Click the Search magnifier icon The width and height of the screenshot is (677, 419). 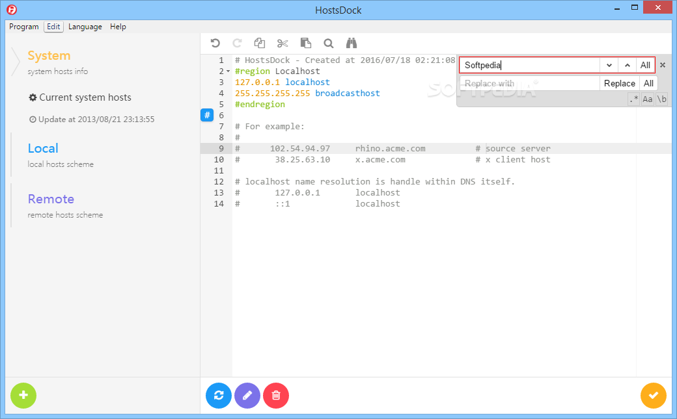(329, 44)
